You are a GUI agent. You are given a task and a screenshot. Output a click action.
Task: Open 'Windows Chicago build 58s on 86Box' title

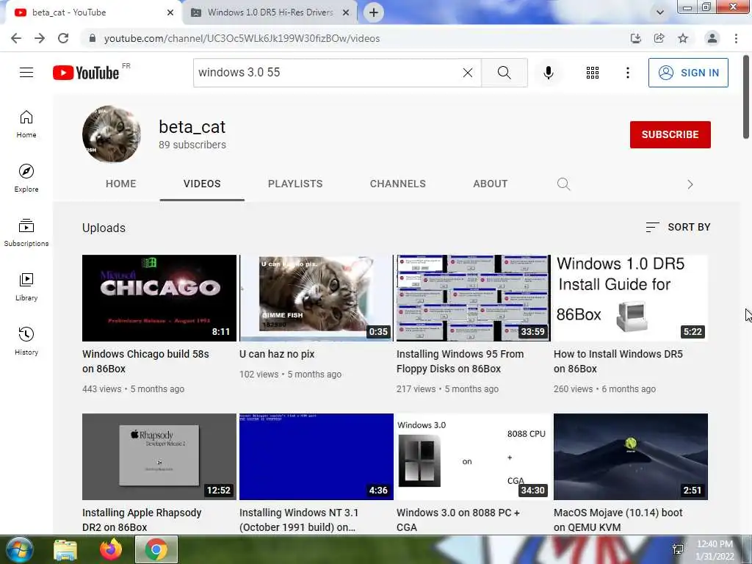point(145,361)
